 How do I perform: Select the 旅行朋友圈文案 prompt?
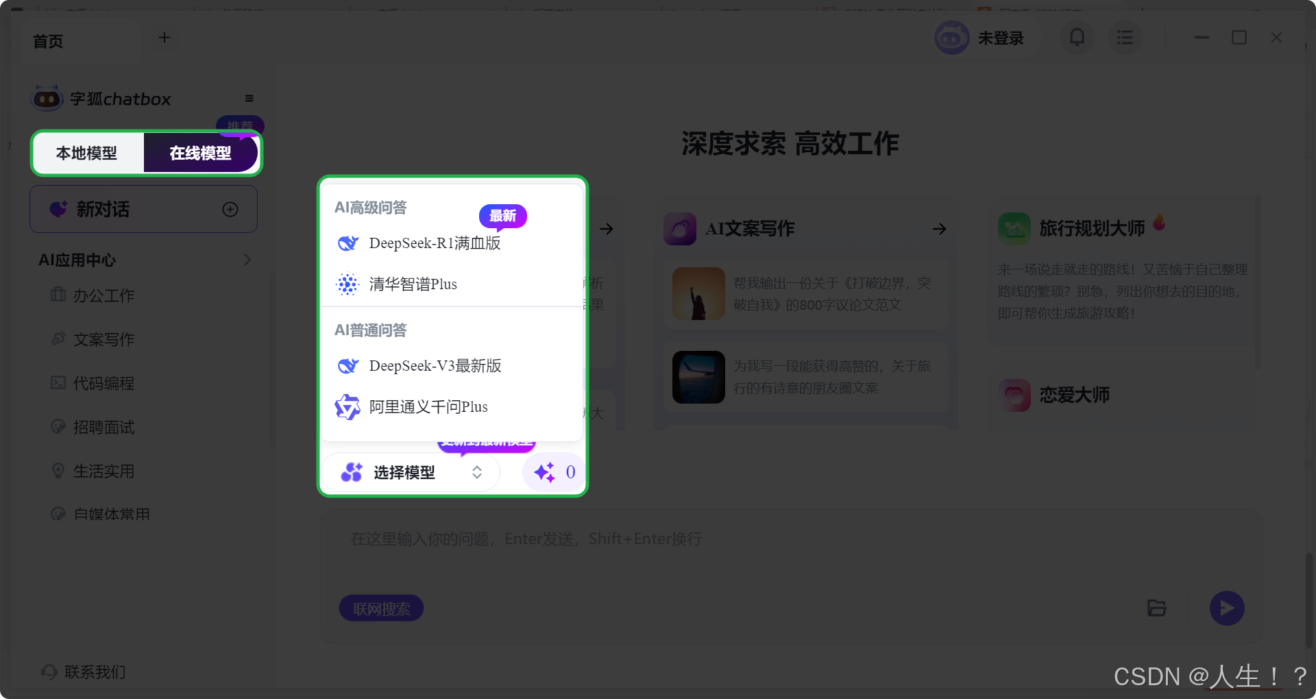[805, 377]
